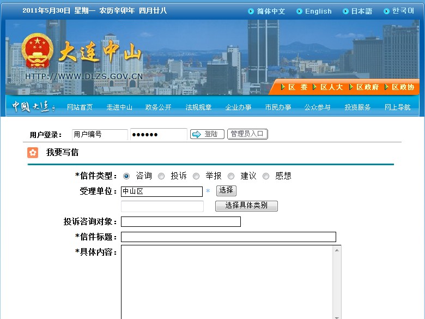Open the 选择具体类别 category picker
The height and width of the screenshot is (319, 425).
(x=246, y=206)
